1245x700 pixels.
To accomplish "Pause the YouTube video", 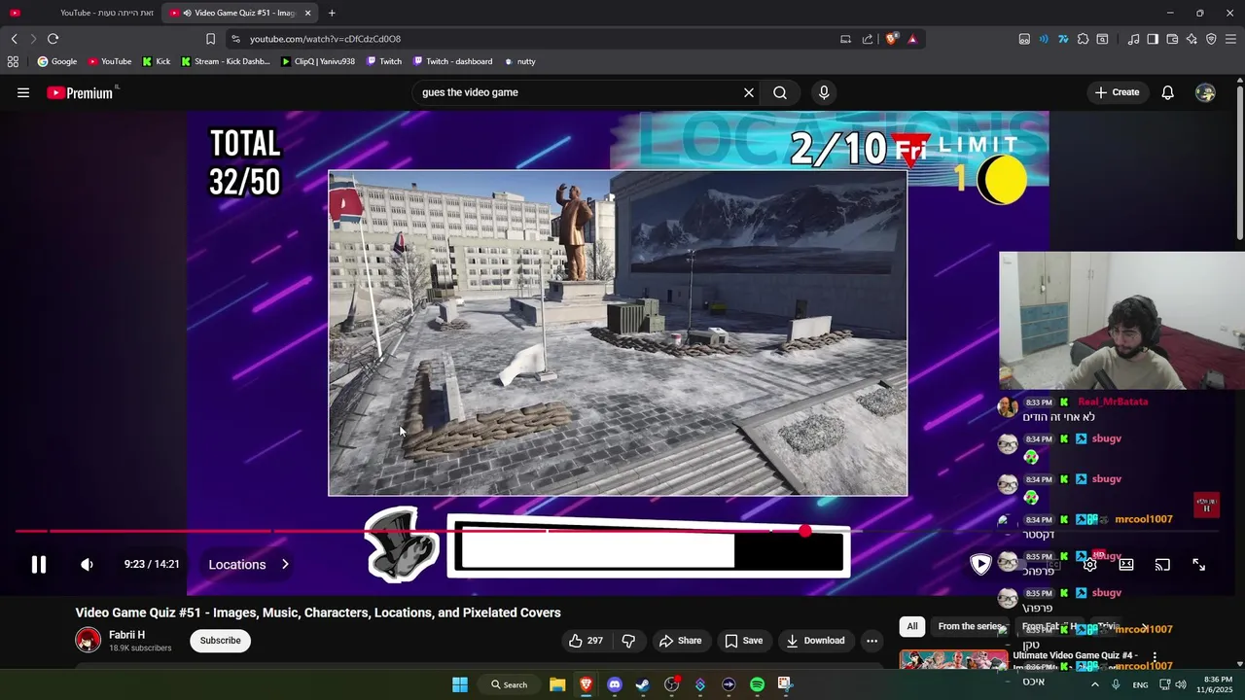I will click(39, 565).
